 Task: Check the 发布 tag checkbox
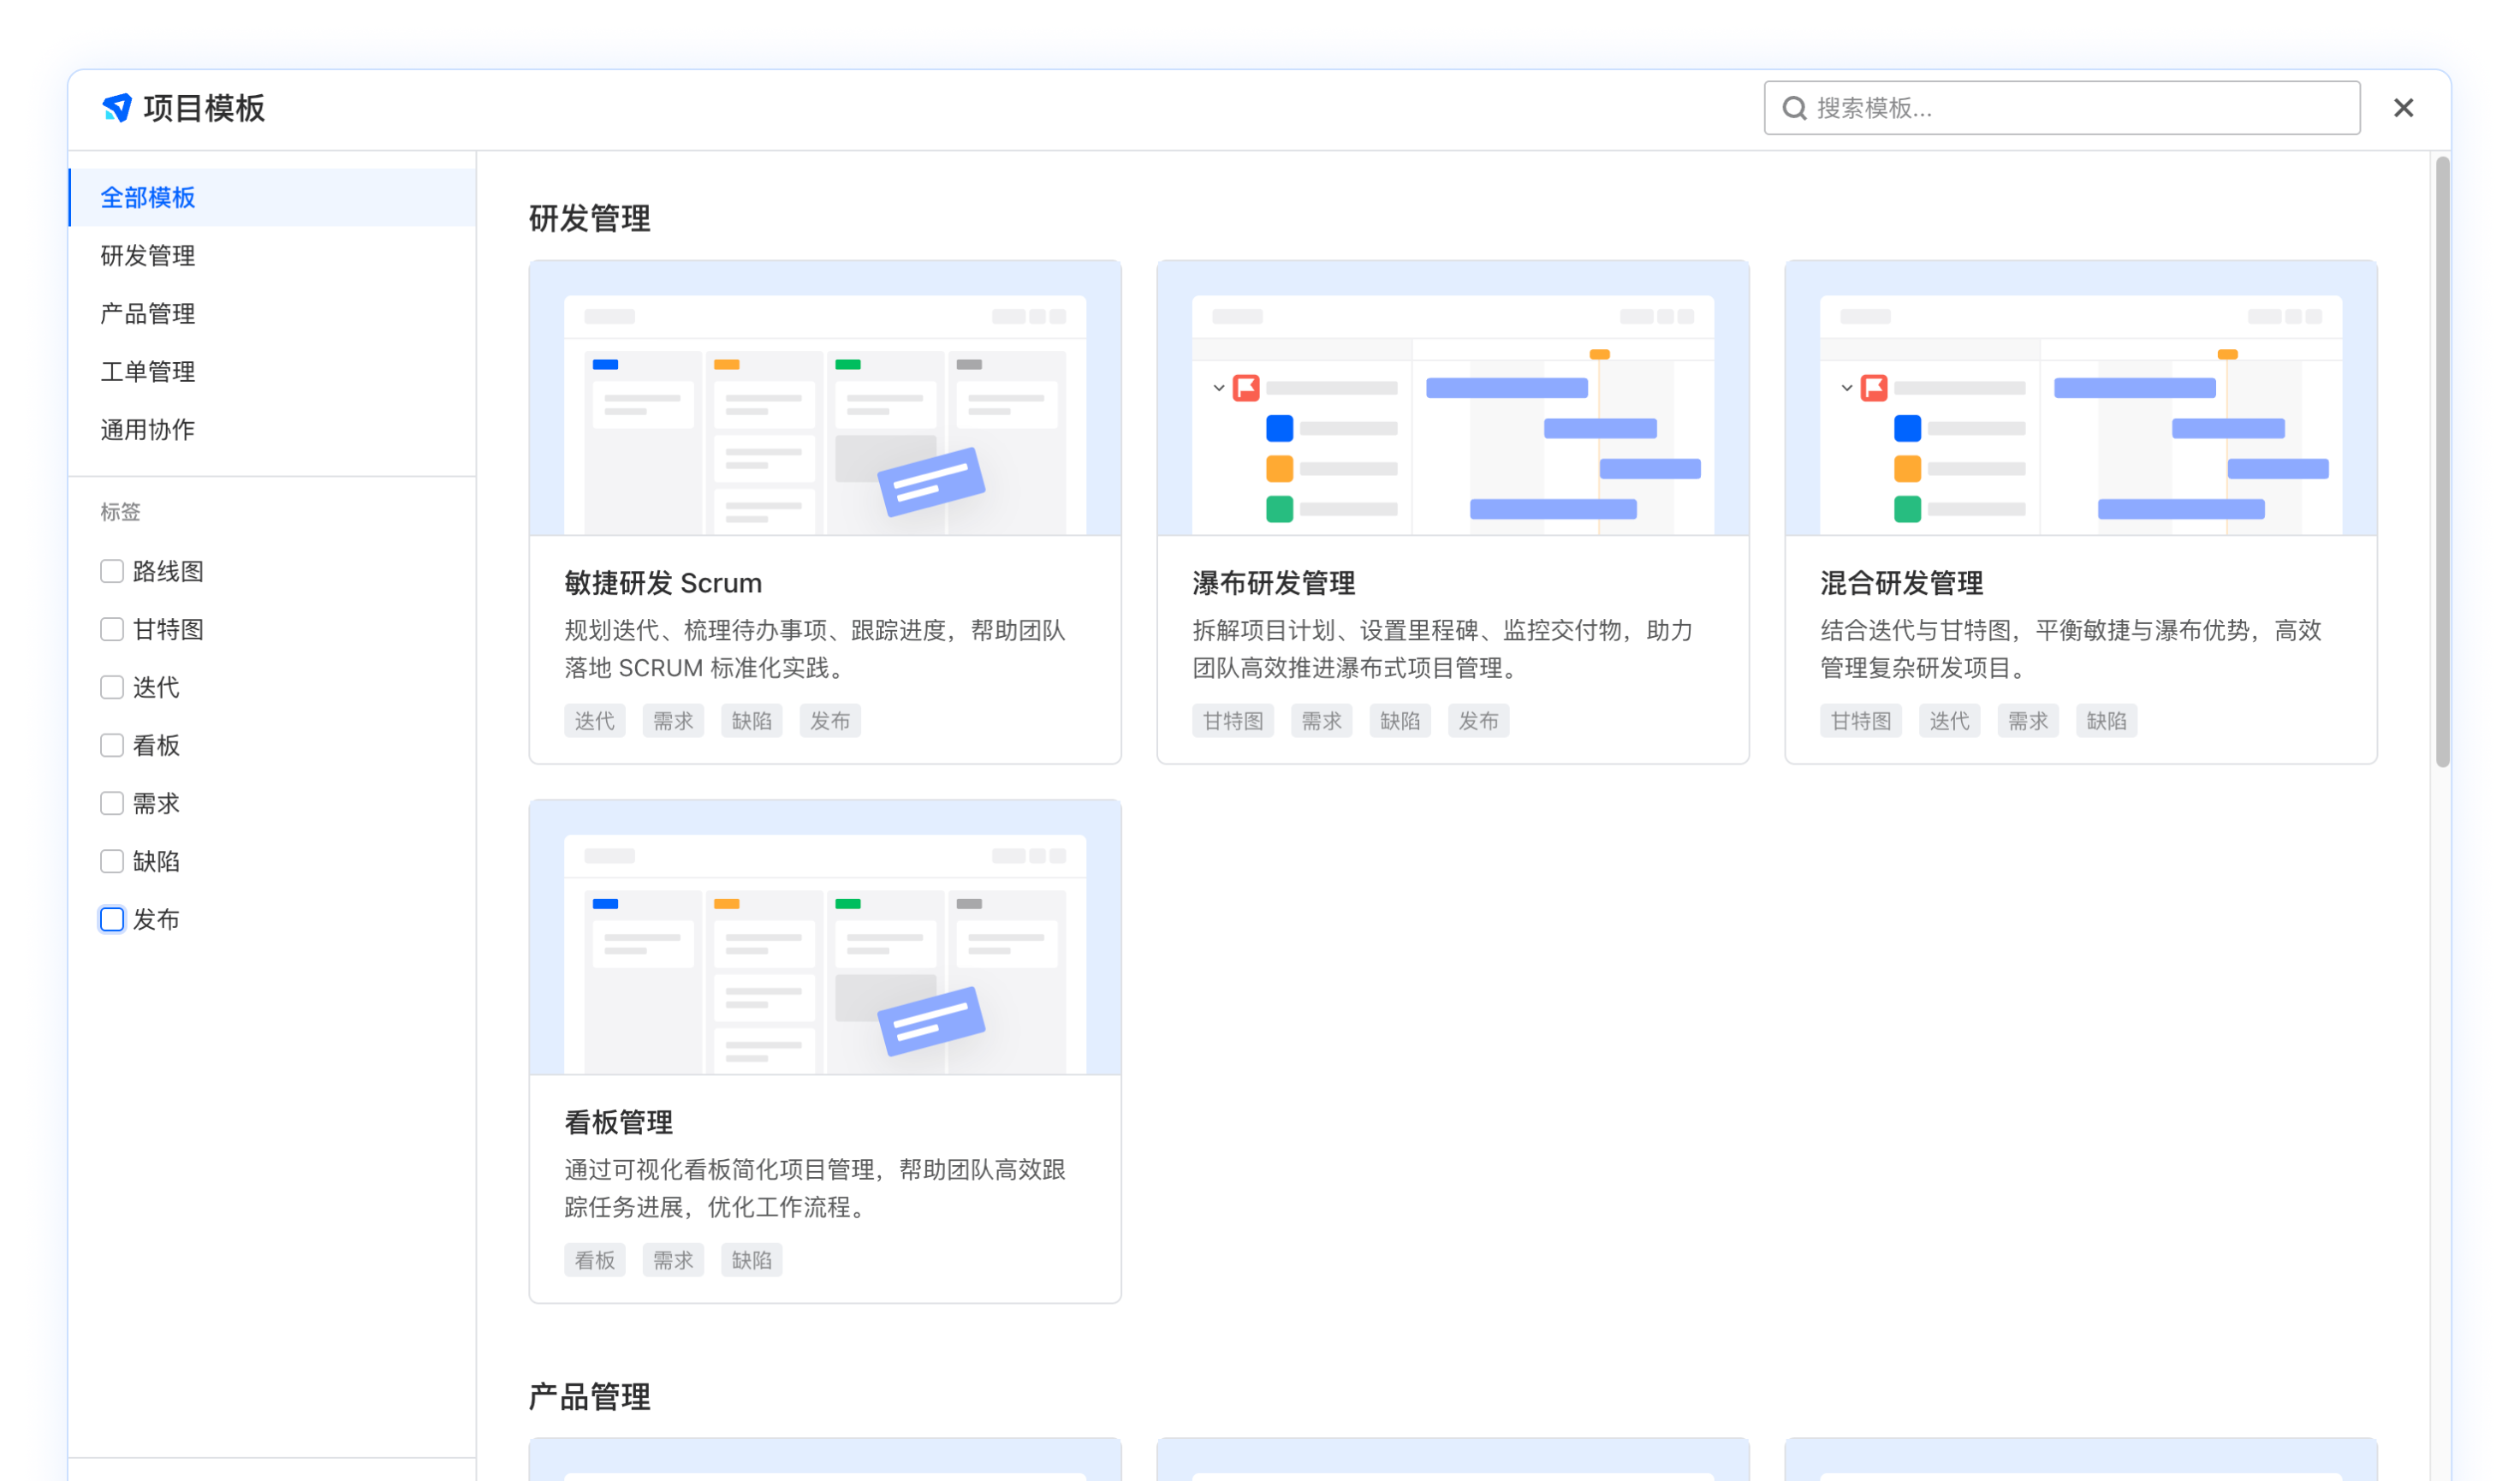[x=112, y=919]
